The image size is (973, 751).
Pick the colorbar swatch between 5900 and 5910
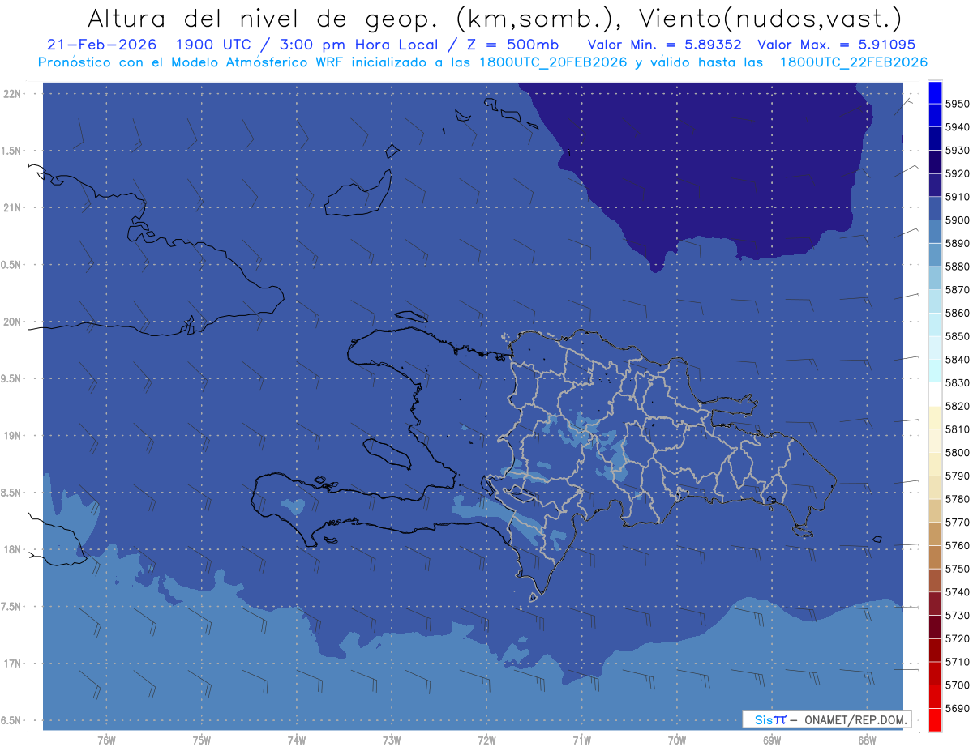point(935,208)
